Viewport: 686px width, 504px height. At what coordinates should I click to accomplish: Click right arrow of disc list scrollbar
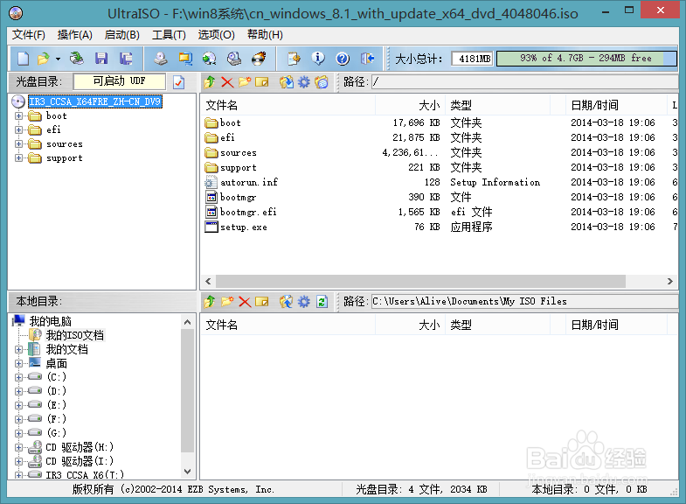pyautogui.click(x=669, y=281)
